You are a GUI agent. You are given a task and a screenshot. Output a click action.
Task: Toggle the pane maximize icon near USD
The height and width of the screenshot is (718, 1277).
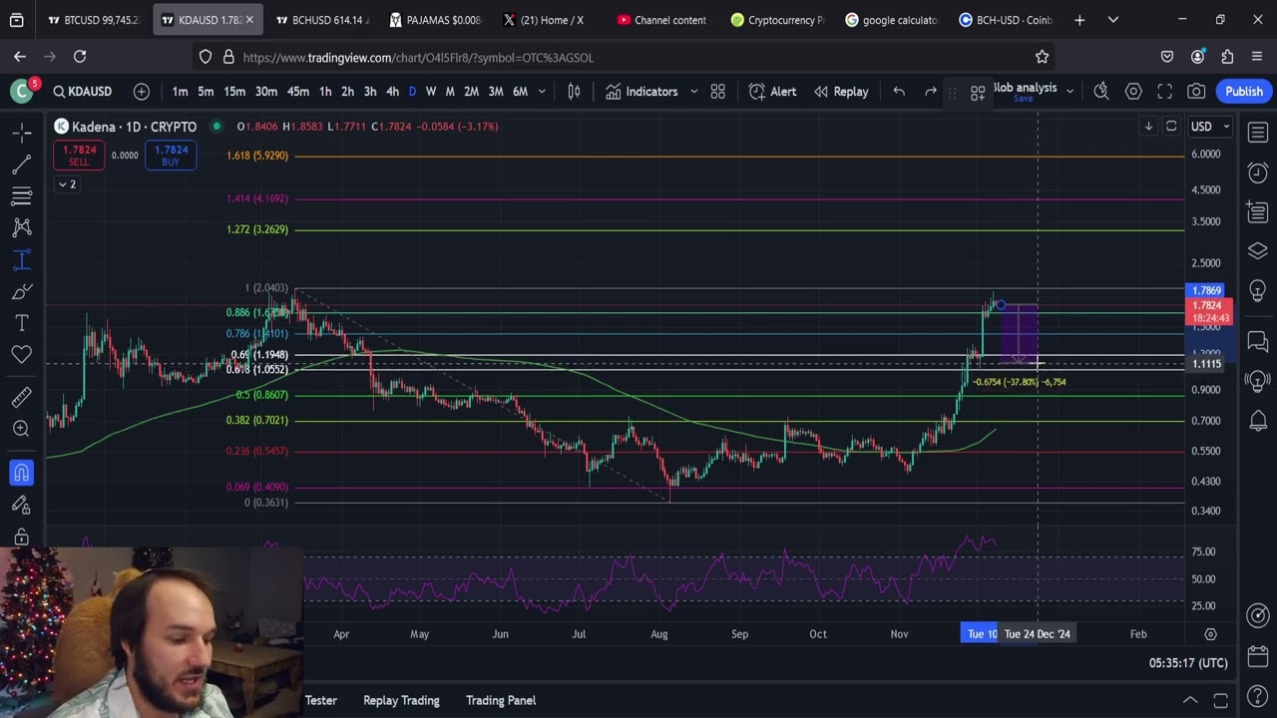click(1171, 127)
